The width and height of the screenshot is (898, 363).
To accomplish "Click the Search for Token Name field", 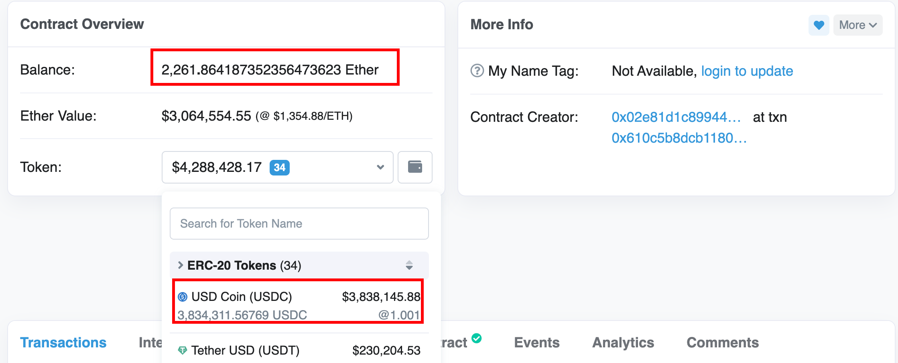I will (299, 224).
